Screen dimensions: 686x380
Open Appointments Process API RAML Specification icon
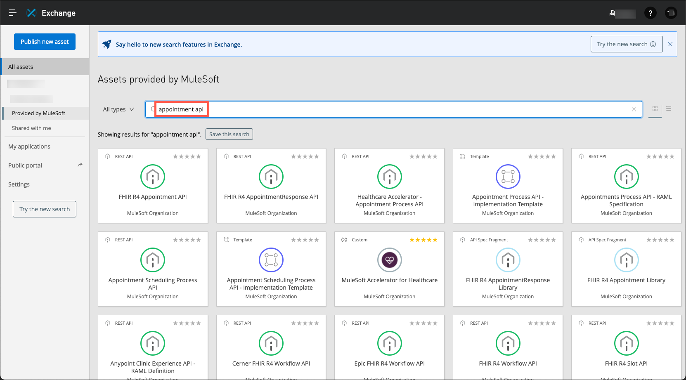[x=627, y=177]
